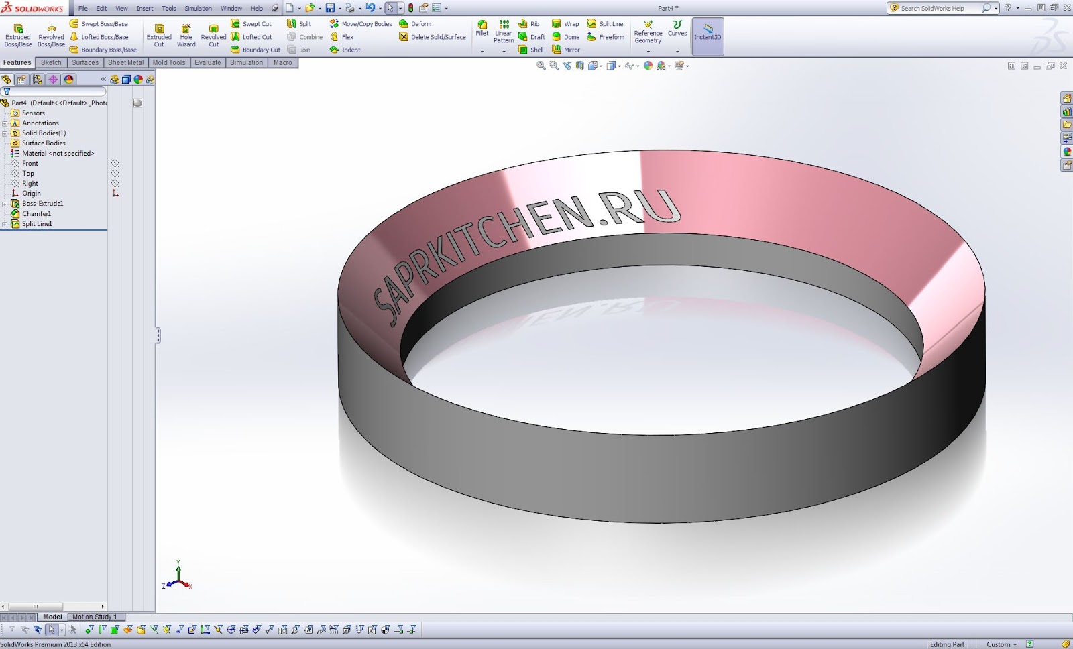Choose the Indent feature
The image size is (1073, 649).
click(x=345, y=50)
